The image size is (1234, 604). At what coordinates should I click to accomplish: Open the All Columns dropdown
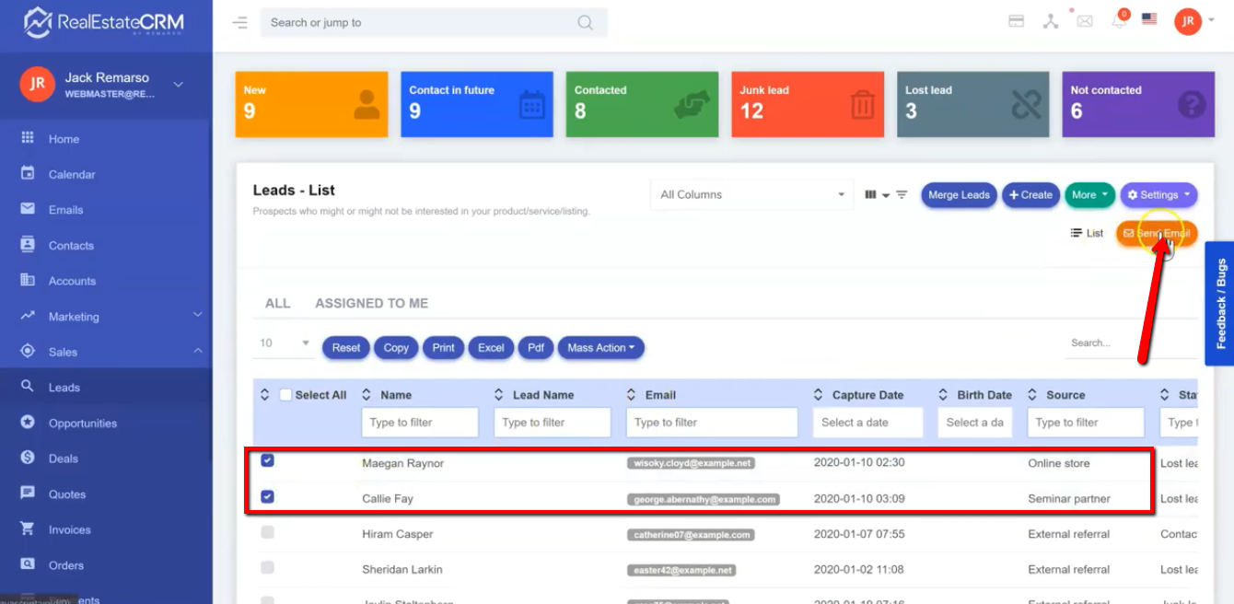coord(751,195)
